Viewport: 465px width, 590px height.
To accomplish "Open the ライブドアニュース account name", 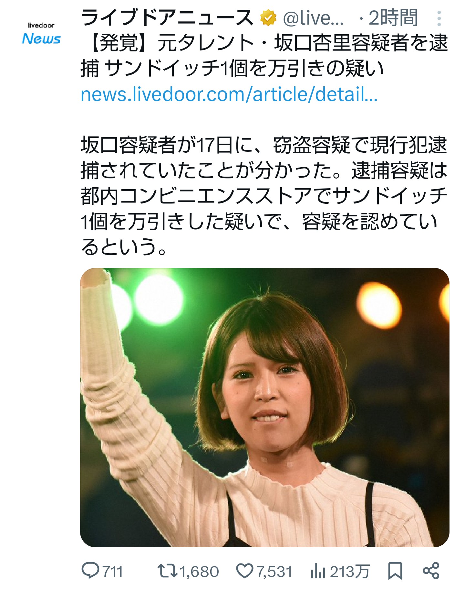I will [x=167, y=18].
